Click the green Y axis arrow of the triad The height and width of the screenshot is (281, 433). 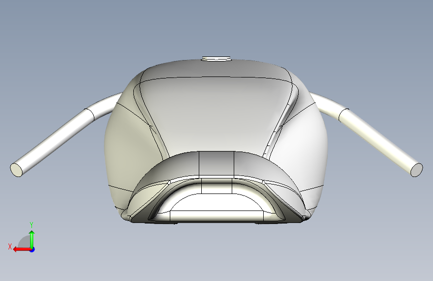click(32, 239)
